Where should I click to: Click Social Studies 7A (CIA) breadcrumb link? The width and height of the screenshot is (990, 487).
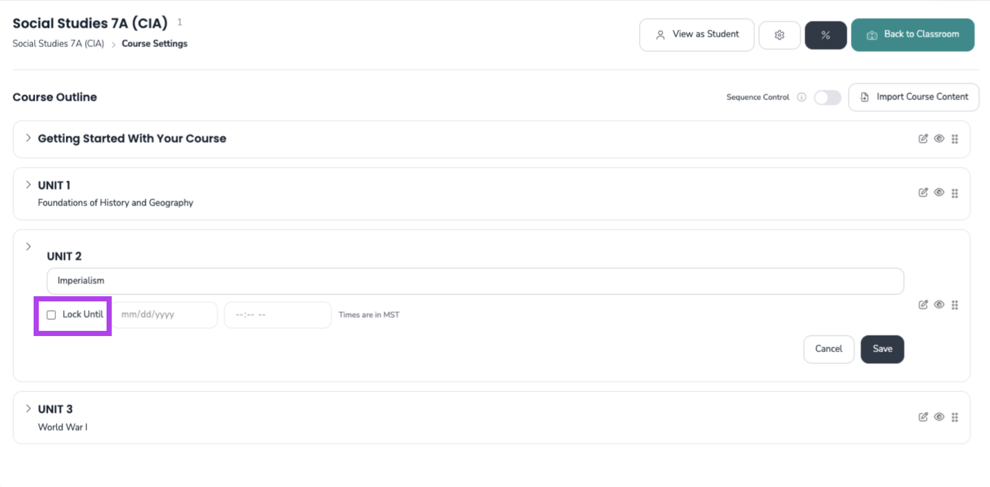pyautogui.click(x=58, y=43)
